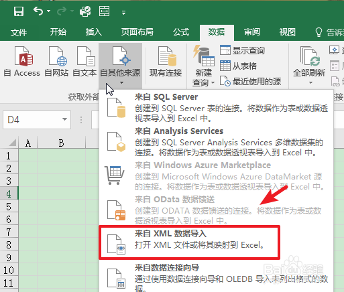Image resolution: width=344 pixels, height=292 pixels.
Task: Select row 3 header
Action: [9, 181]
